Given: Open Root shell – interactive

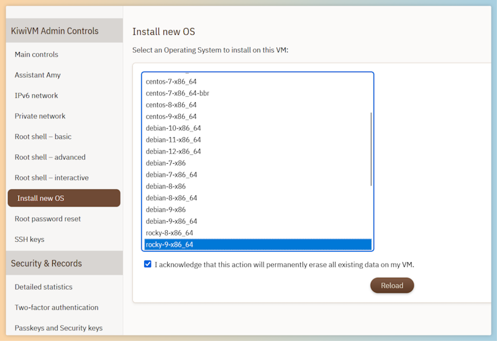Looking at the screenshot, I should pyautogui.click(x=52, y=178).
